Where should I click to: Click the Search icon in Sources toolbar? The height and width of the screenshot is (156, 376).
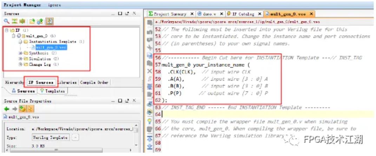click(6, 21)
